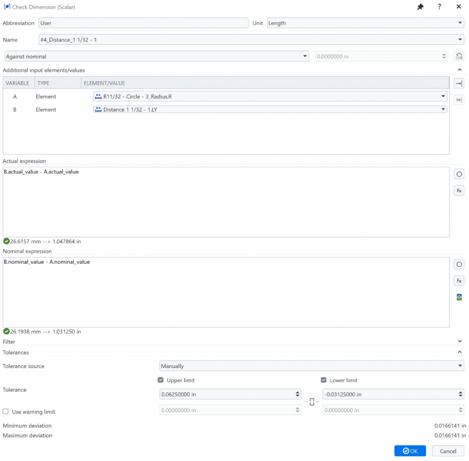Open the Unit Length dropdown
The image size is (469, 461).
coord(365,23)
